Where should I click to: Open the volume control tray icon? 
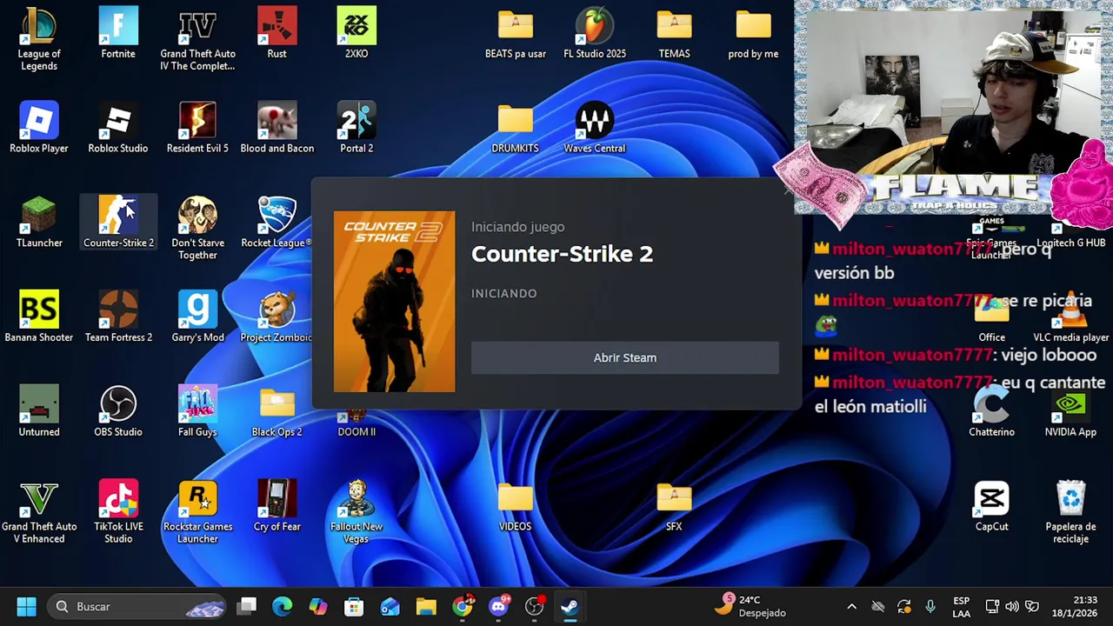(1011, 606)
